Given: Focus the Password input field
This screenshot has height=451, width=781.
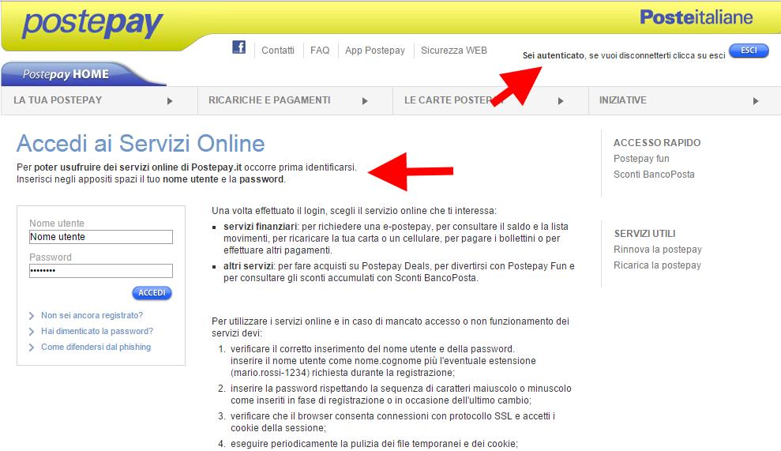Looking at the screenshot, I should (x=101, y=271).
